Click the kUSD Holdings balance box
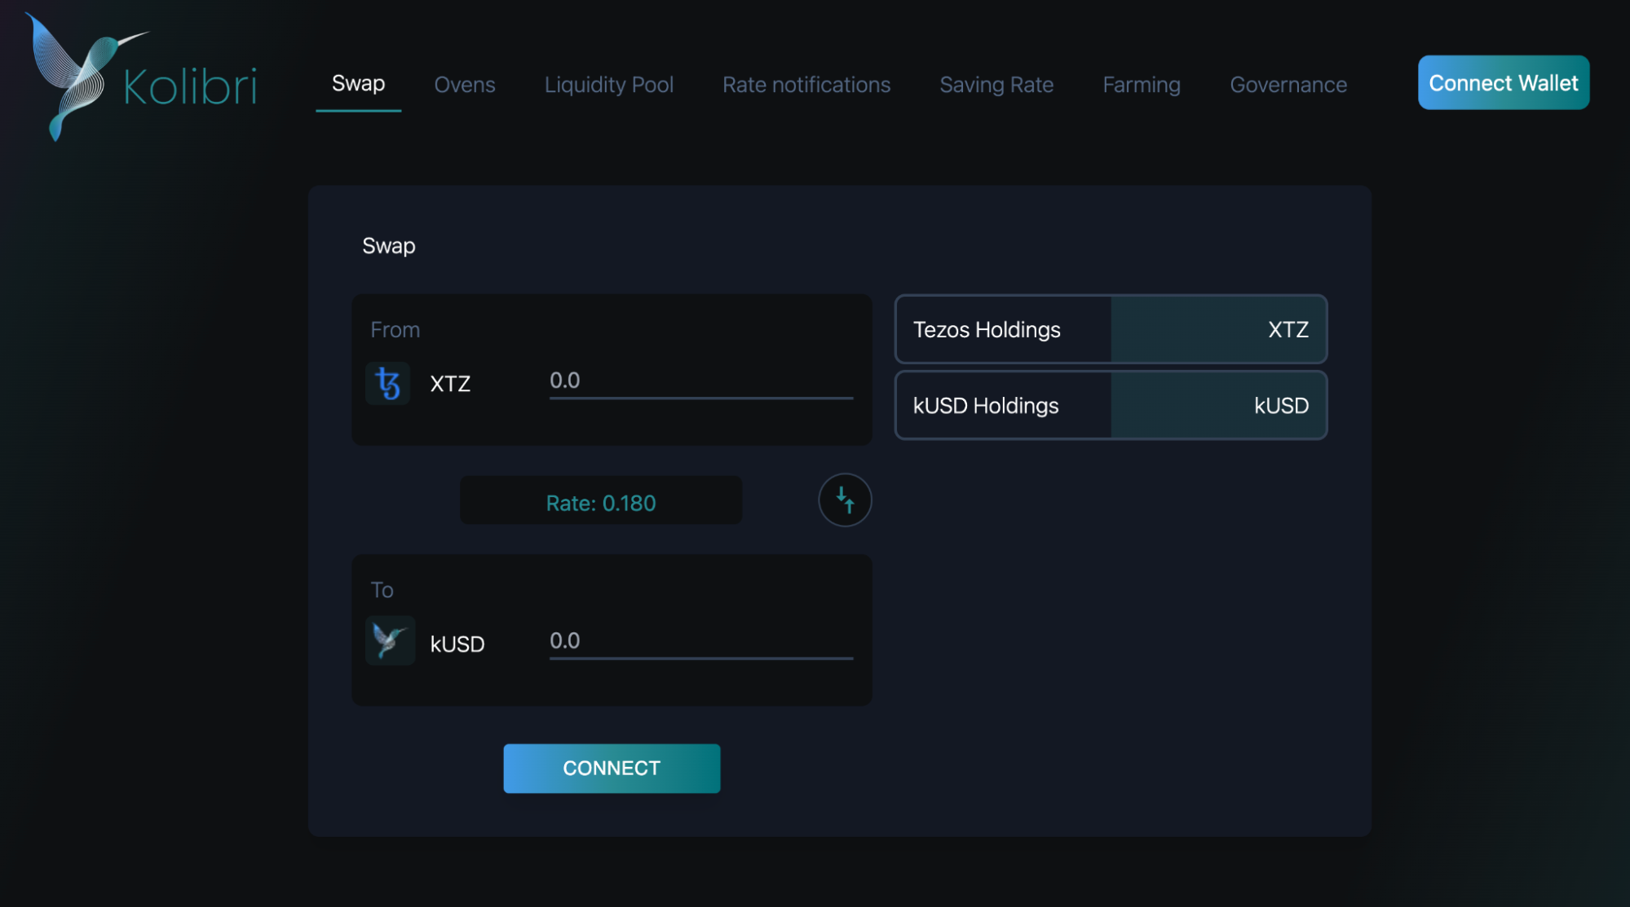This screenshot has width=1630, height=907. click(1110, 405)
